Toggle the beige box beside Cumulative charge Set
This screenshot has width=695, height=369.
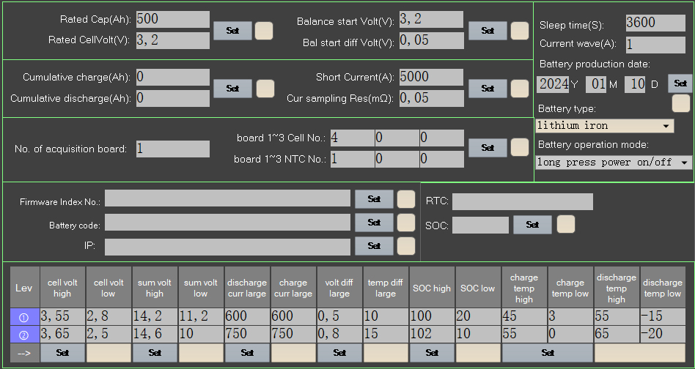265,89
